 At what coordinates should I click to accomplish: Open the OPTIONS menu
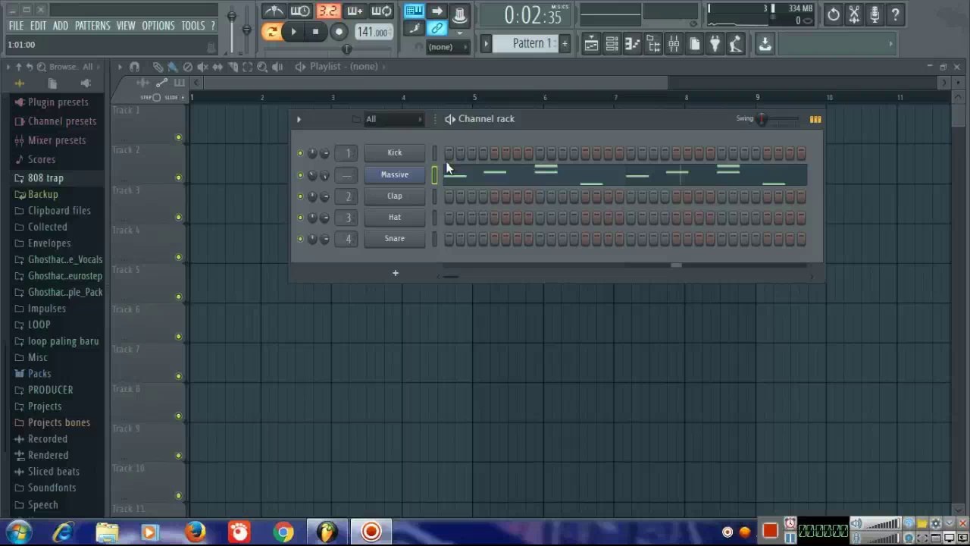158,26
